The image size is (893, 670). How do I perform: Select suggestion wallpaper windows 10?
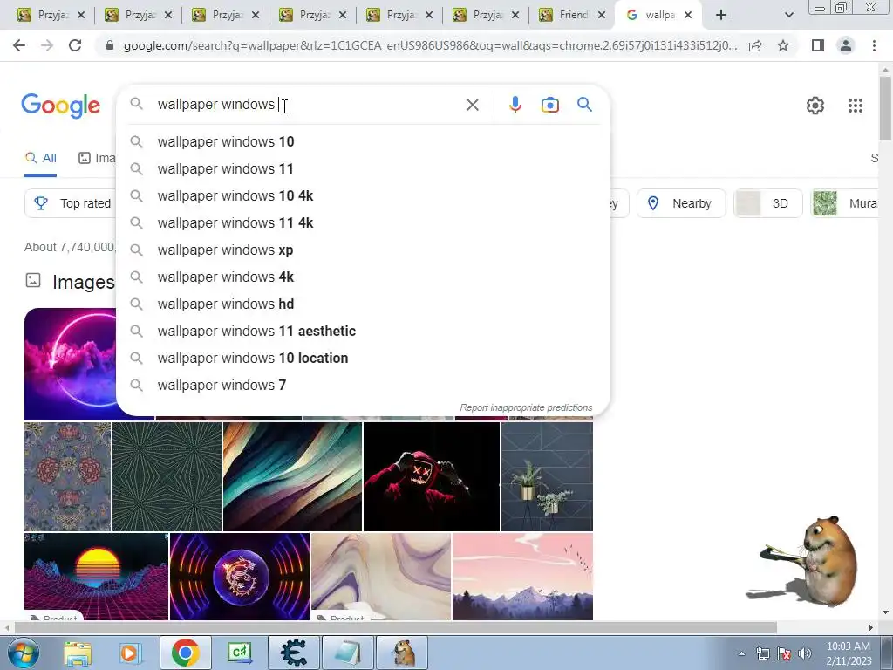click(x=363, y=142)
